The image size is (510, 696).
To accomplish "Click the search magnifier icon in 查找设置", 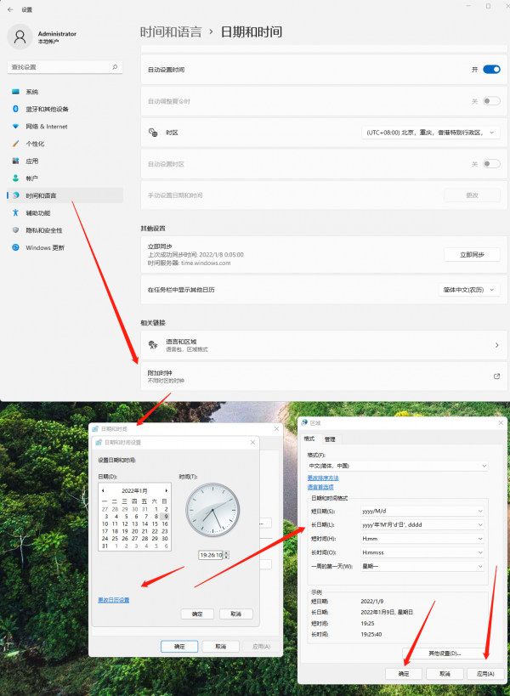I will click(115, 67).
